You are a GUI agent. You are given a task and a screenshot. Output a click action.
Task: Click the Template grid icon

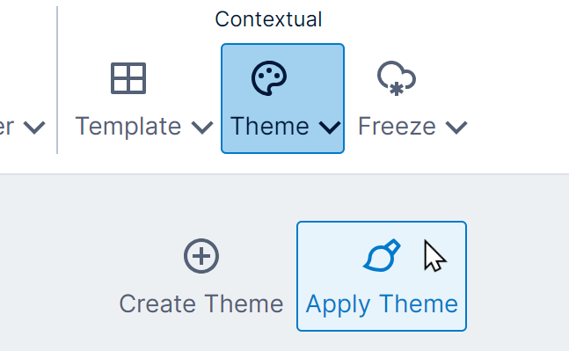[128, 78]
